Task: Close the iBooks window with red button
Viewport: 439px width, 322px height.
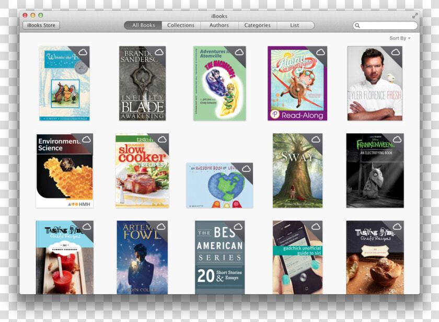Action: pos(25,15)
